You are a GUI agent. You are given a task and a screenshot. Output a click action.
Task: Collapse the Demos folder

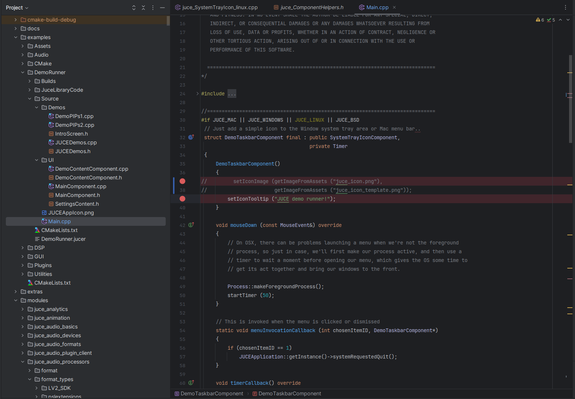[37, 107]
